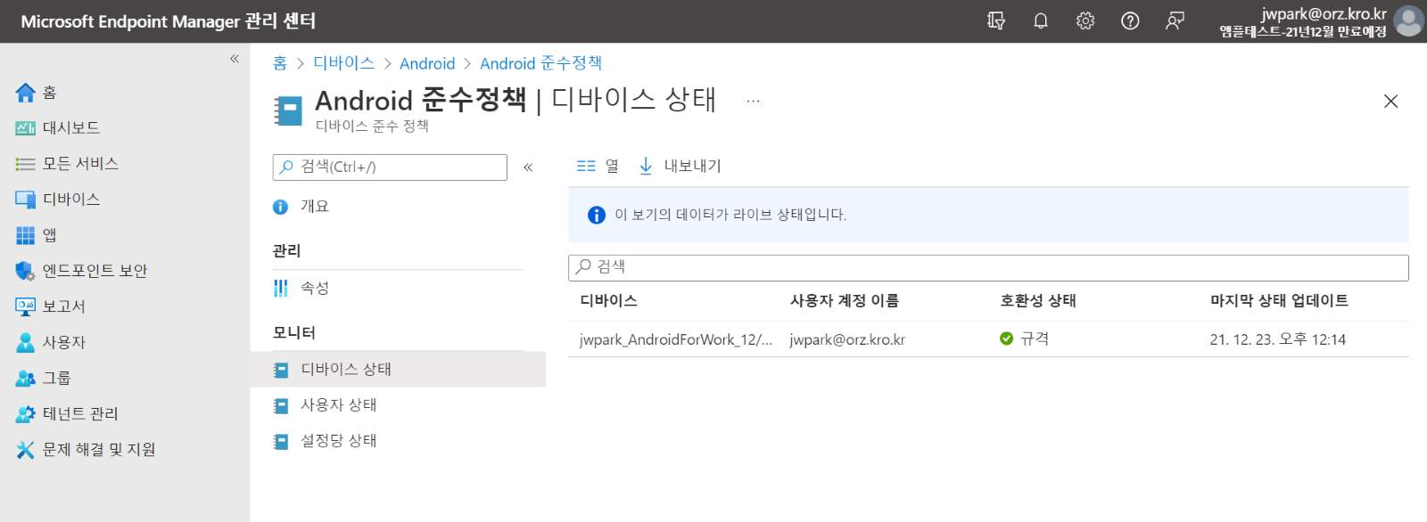
Task: Click the 테넌트 관리 gear-person icon
Action: 25,413
